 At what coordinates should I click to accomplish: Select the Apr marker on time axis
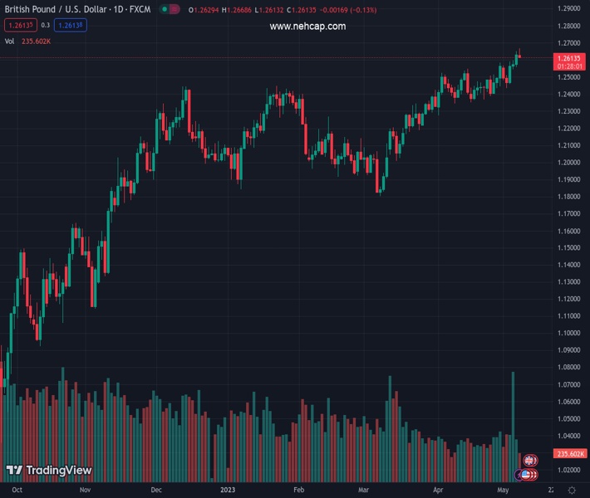(x=439, y=491)
